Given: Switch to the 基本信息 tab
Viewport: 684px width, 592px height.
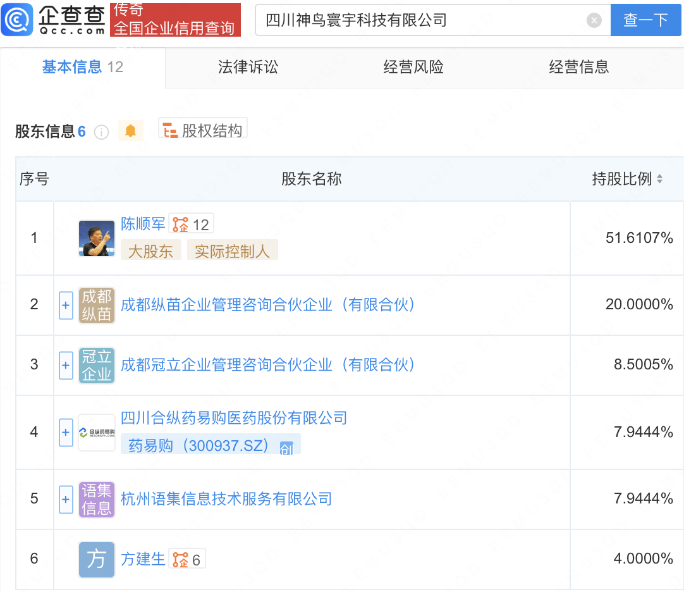Looking at the screenshot, I should tap(82, 67).
